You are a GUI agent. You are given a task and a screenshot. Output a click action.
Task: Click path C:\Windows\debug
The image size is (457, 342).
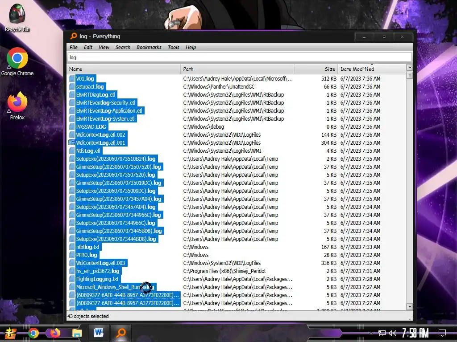click(204, 127)
